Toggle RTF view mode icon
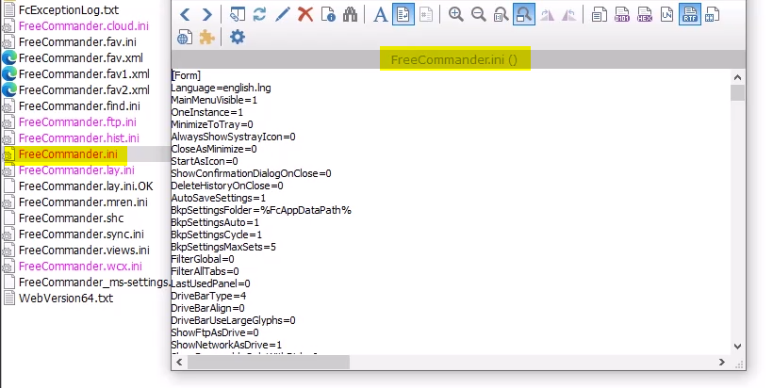773x388 pixels. click(x=689, y=14)
